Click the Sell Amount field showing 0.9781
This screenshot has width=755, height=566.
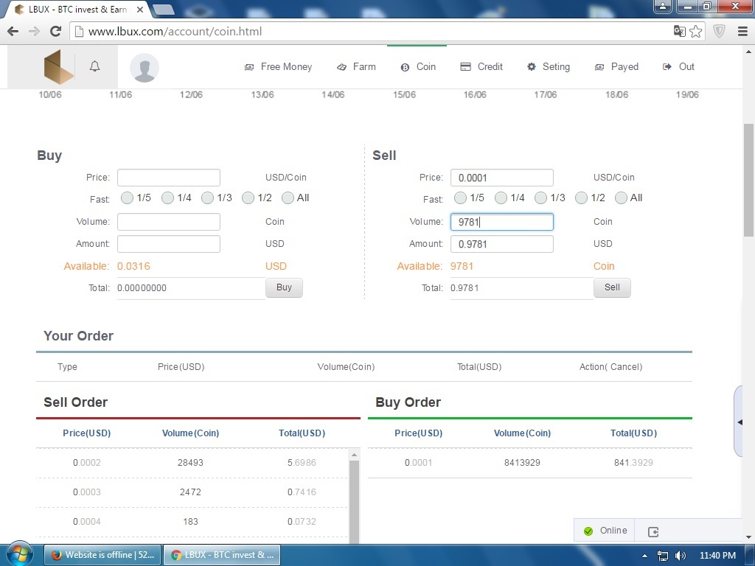click(501, 244)
